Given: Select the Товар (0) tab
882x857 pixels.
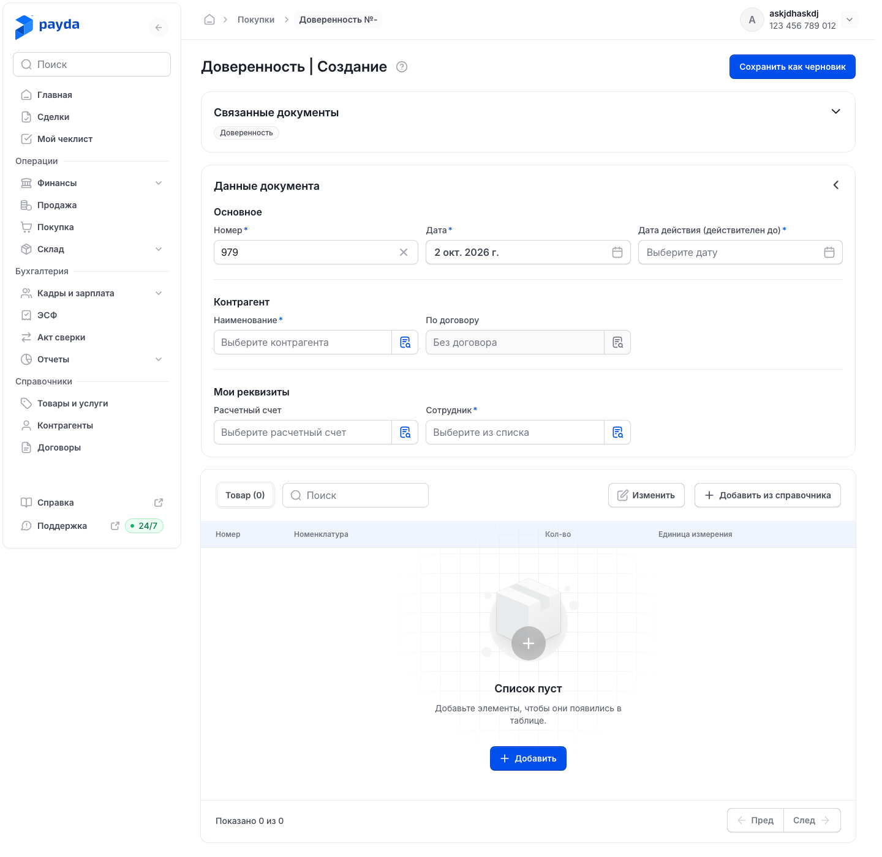Looking at the screenshot, I should (x=245, y=495).
